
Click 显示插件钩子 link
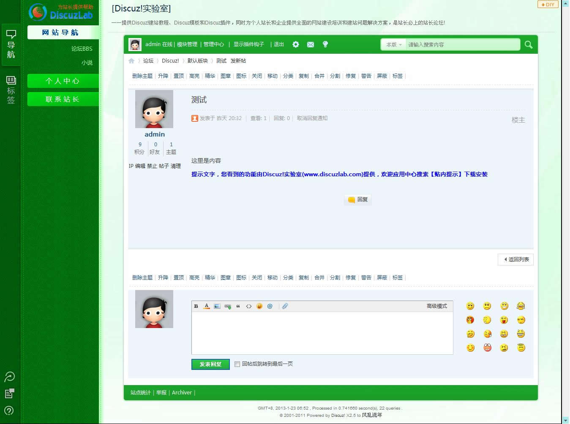point(249,44)
